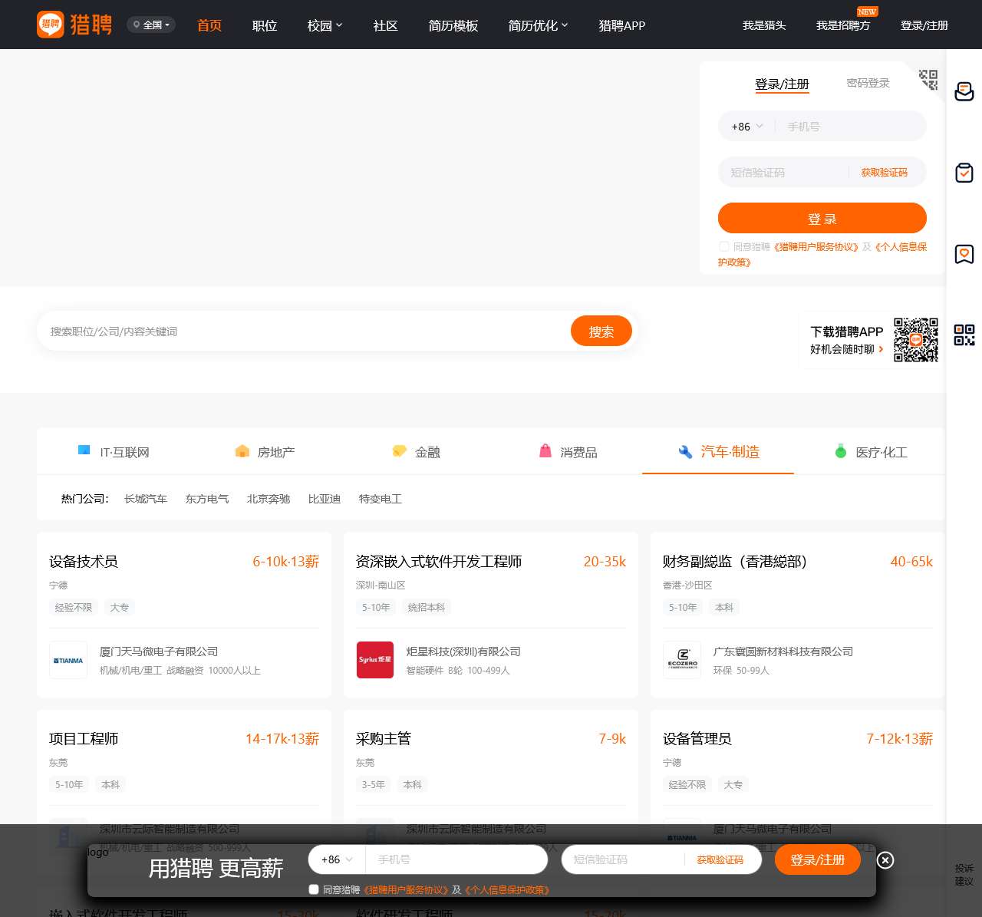The width and height of the screenshot is (982, 917).
Task: Click the 厦门天马微电子 company logo
Action: click(68, 660)
